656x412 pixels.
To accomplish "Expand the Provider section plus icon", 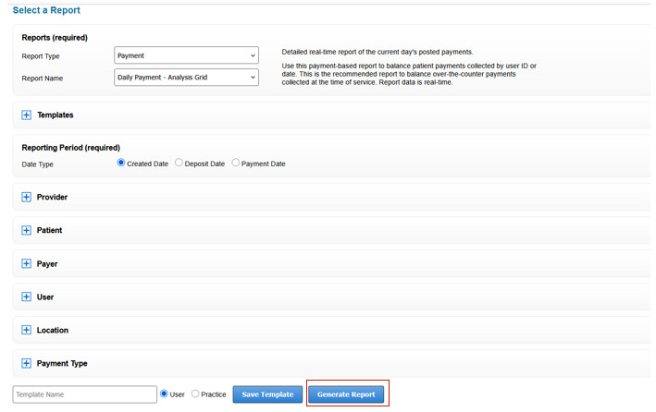I will pos(27,198).
